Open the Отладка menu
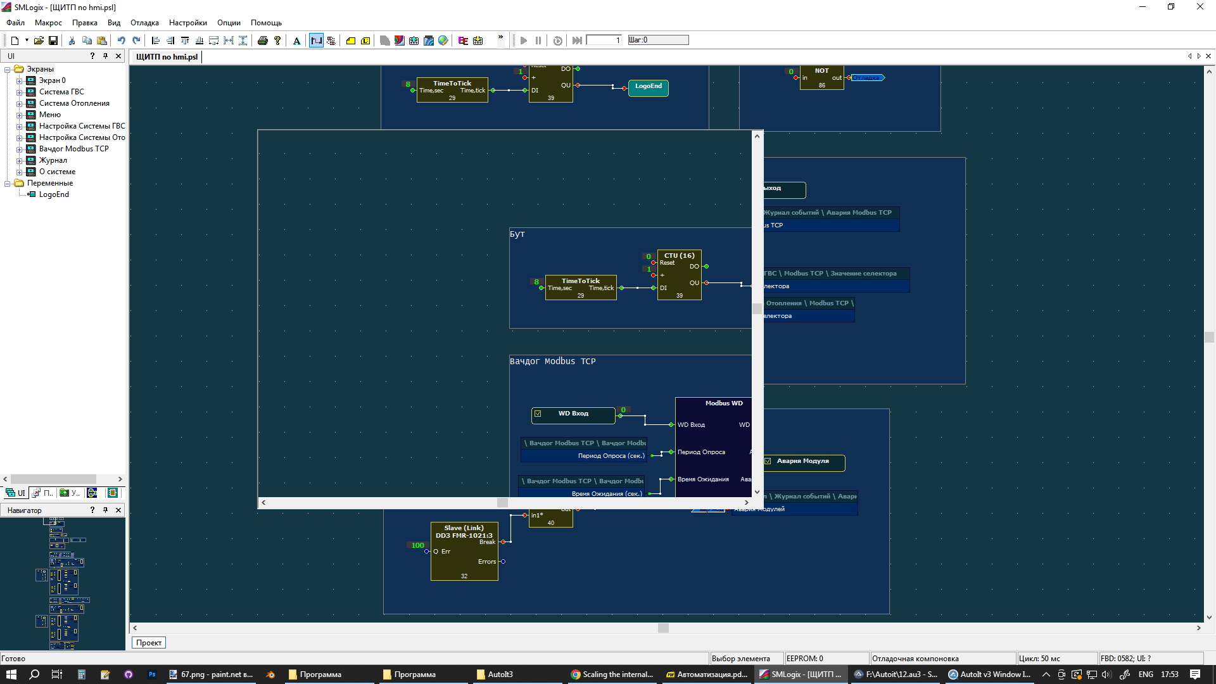Screen dimensions: 1216x684 (144, 23)
